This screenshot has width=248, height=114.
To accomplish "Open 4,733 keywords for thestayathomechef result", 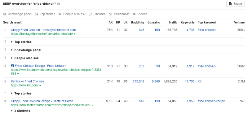I will [190, 30].
